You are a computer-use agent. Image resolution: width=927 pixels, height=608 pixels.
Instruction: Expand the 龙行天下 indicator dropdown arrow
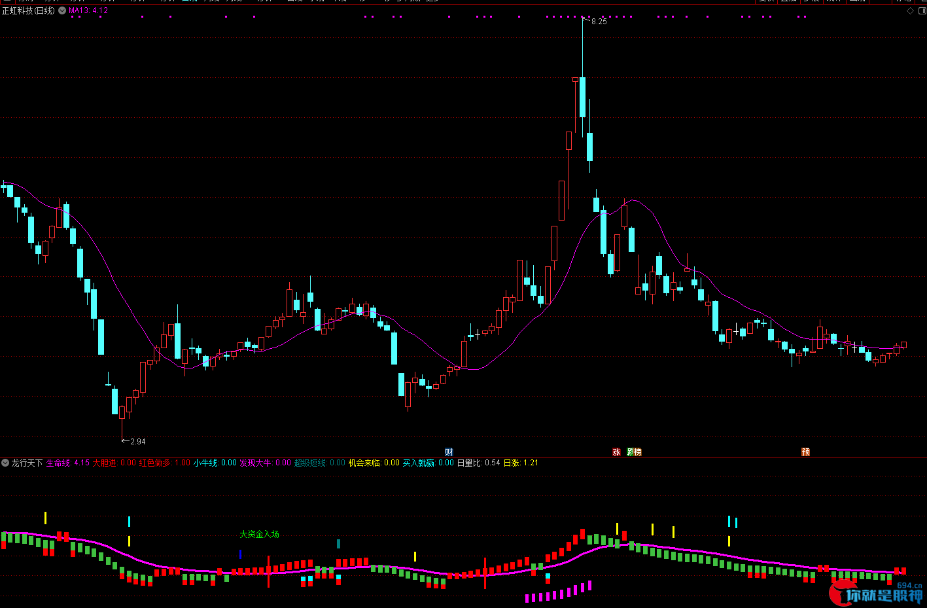click(5, 463)
